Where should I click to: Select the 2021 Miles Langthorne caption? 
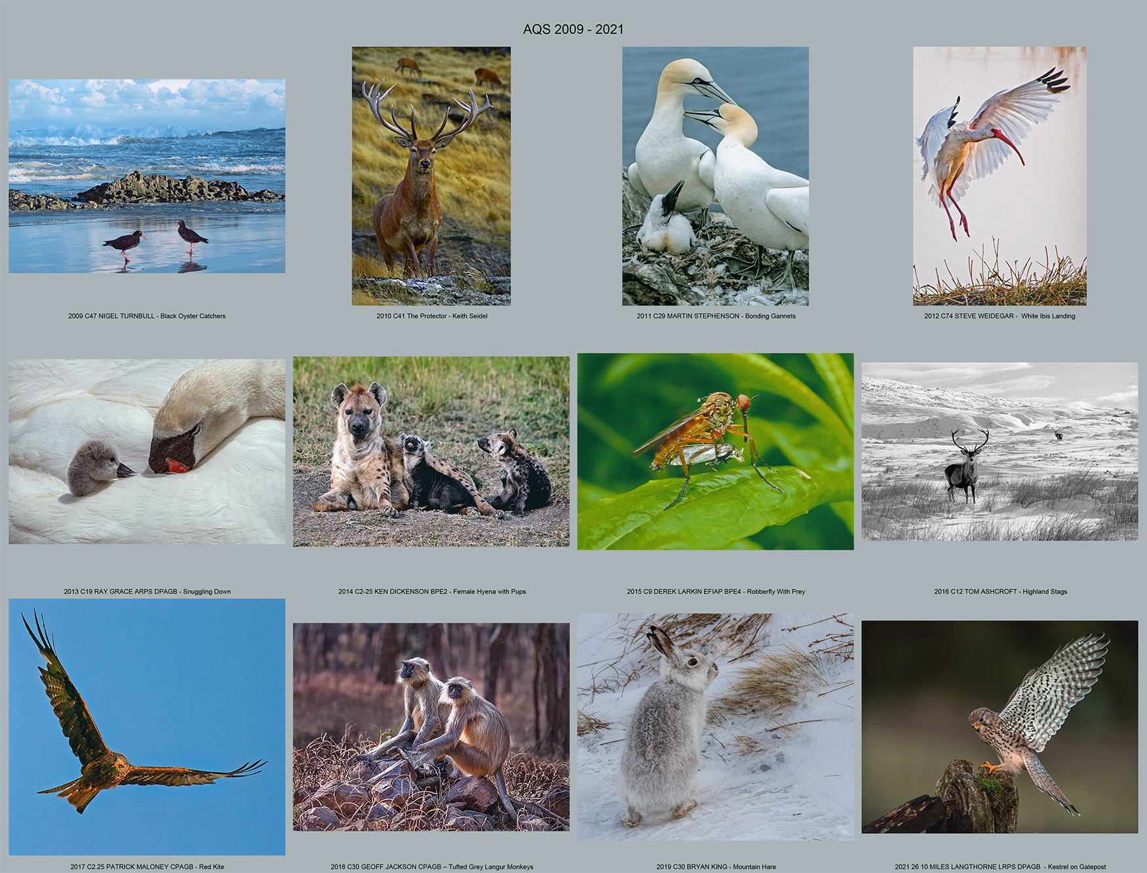[x=1000, y=866]
